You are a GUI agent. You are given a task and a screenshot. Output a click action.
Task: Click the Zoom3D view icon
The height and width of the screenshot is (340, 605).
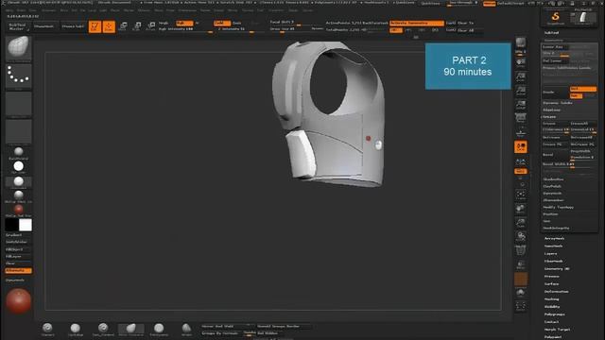click(521, 223)
